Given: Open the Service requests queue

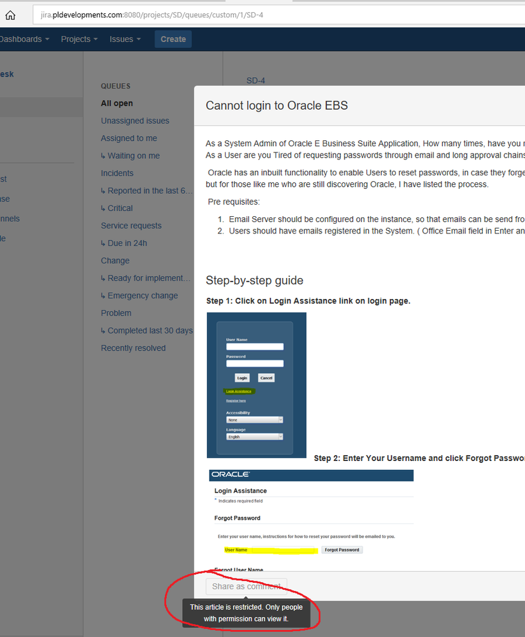Looking at the screenshot, I should pyautogui.click(x=131, y=226).
